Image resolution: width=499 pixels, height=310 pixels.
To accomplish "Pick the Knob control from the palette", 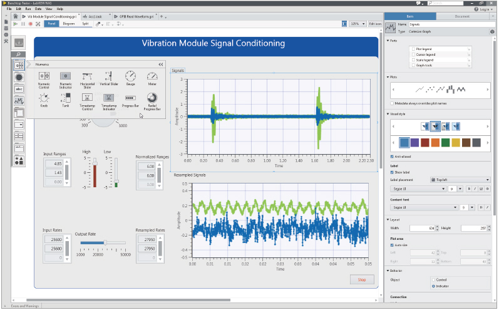I will 44,98.
